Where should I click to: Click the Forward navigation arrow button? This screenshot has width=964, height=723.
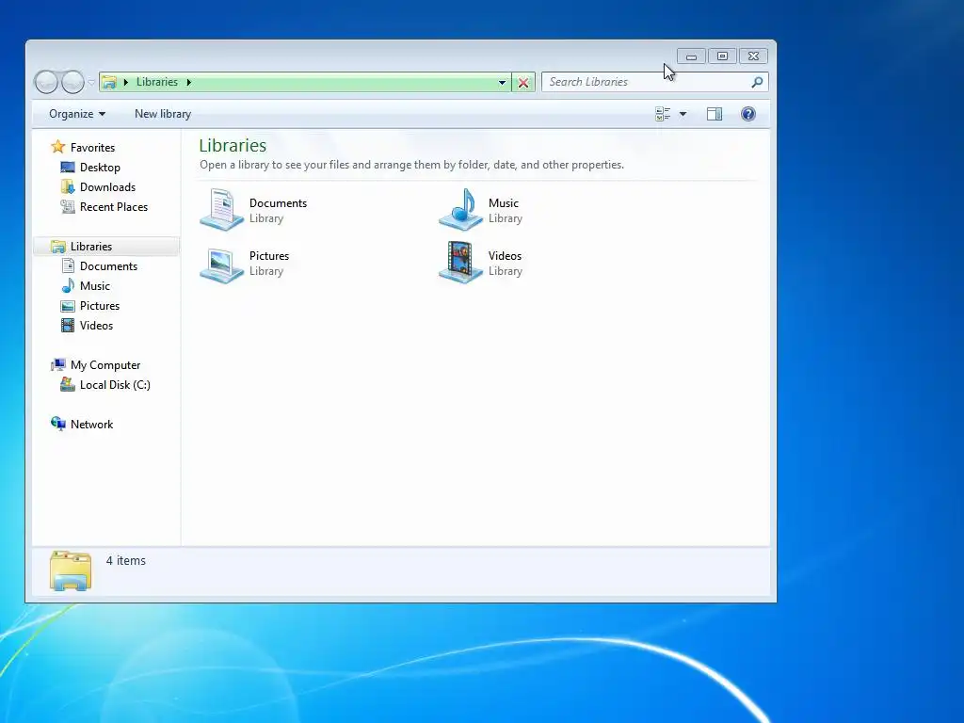(x=72, y=82)
